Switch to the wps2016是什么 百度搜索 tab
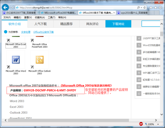This screenshot has height=128, width=165. coord(134,13)
